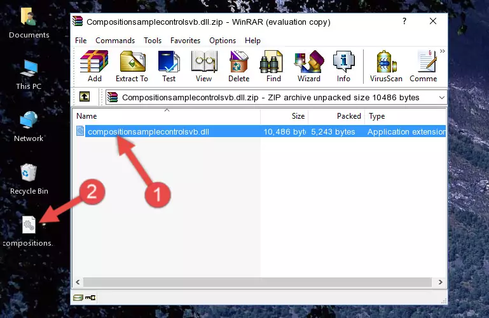Open the View file tool

click(x=204, y=66)
